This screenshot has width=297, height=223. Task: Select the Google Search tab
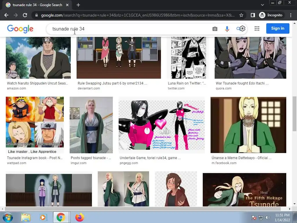(37, 5)
